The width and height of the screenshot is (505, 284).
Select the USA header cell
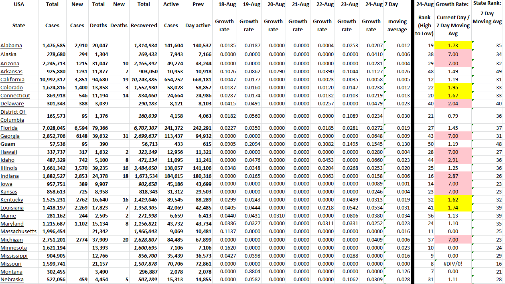pos(19,4)
